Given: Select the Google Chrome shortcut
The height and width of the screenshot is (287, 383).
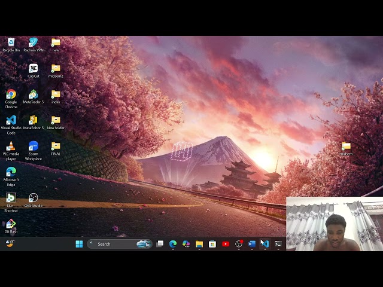Looking at the screenshot, I should pos(11,99).
